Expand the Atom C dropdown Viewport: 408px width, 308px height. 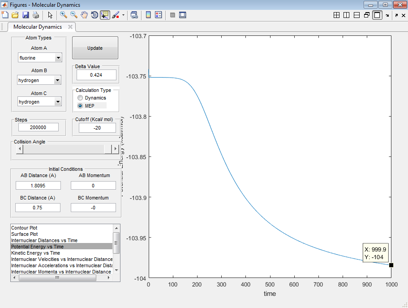[x=57, y=102]
